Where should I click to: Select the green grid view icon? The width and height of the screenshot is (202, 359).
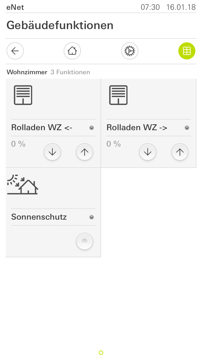pyautogui.click(x=187, y=51)
